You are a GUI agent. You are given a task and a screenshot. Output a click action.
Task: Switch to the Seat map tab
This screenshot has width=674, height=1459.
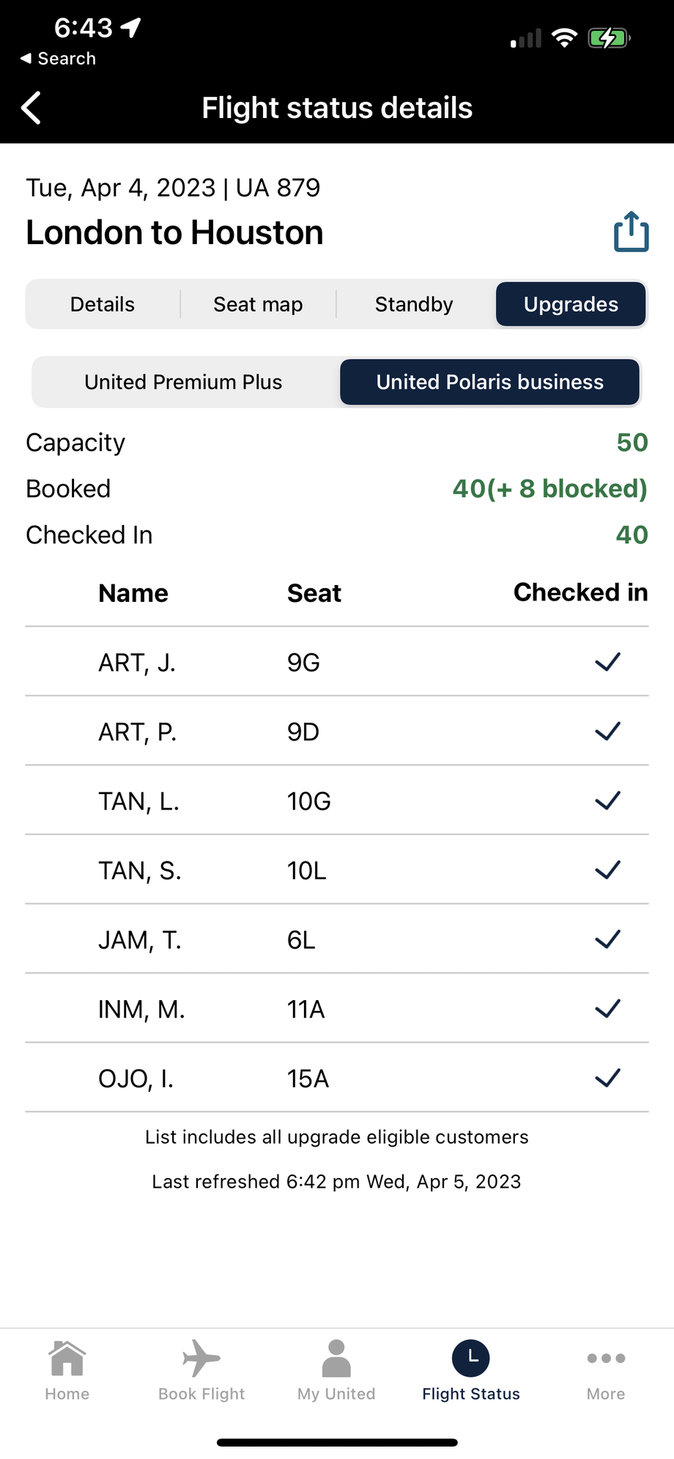(x=258, y=304)
